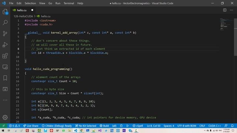The width and height of the screenshot is (237, 133).
Task: Split the editor right
Action: click(225, 10)
